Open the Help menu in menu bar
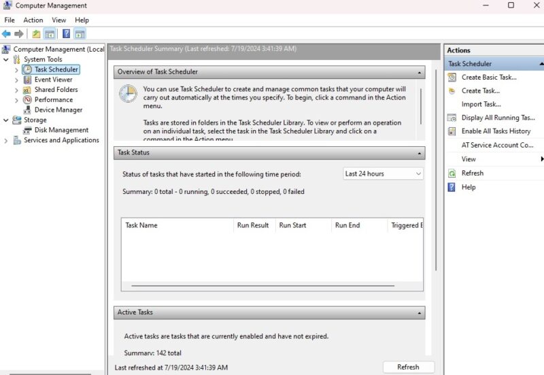This screenshot has height=375, width=544. click(82, 20)
